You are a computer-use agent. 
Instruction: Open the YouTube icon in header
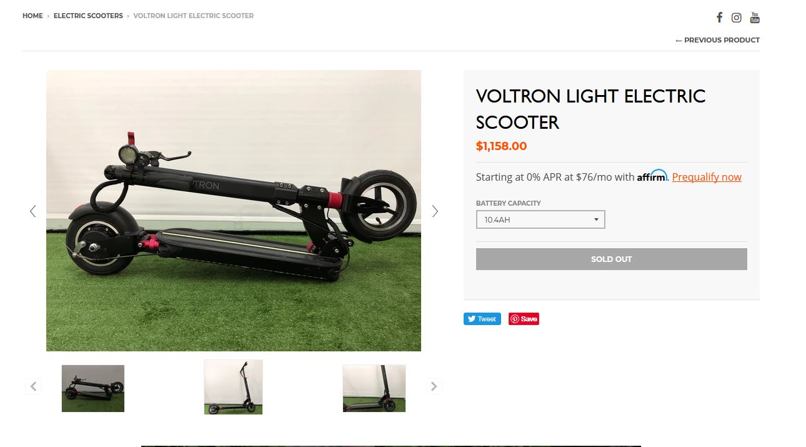pyautogui.click(x=755, y=18)
